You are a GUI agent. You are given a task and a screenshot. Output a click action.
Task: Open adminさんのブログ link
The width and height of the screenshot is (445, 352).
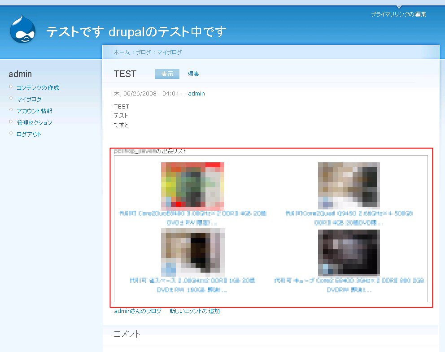click(138, 311)
